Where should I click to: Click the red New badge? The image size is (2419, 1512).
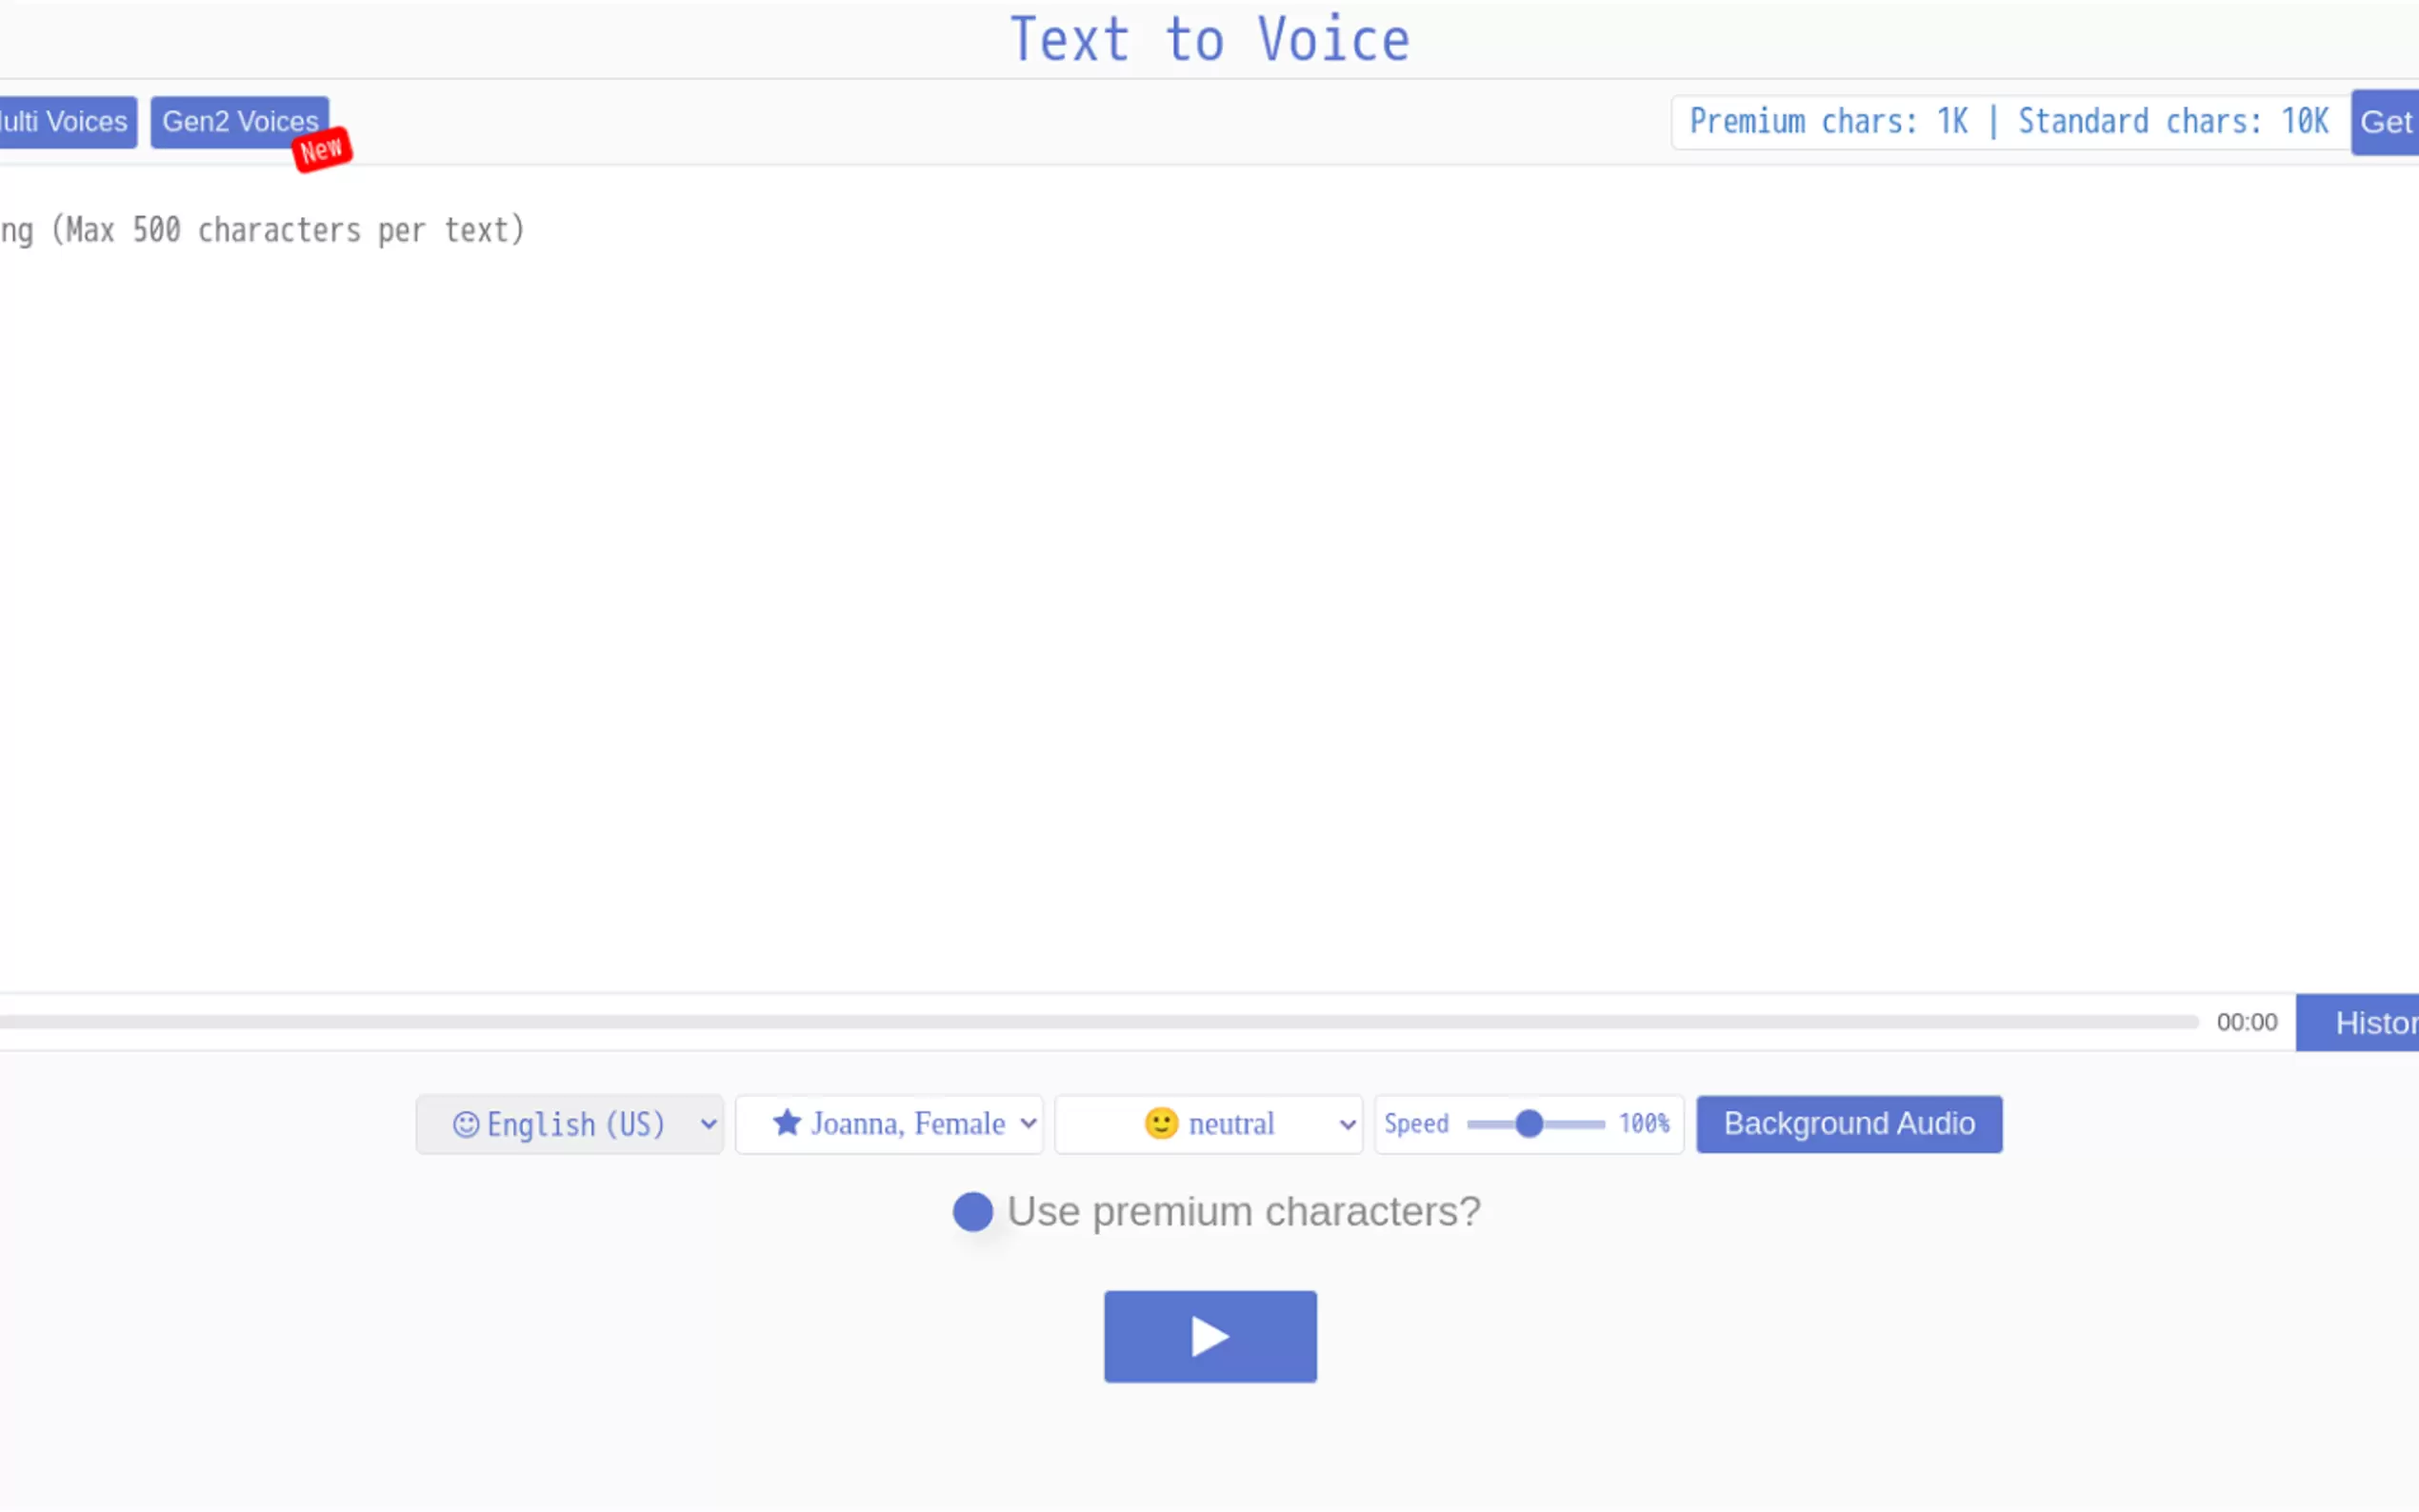pyautogui.click(x=322, y=150)
